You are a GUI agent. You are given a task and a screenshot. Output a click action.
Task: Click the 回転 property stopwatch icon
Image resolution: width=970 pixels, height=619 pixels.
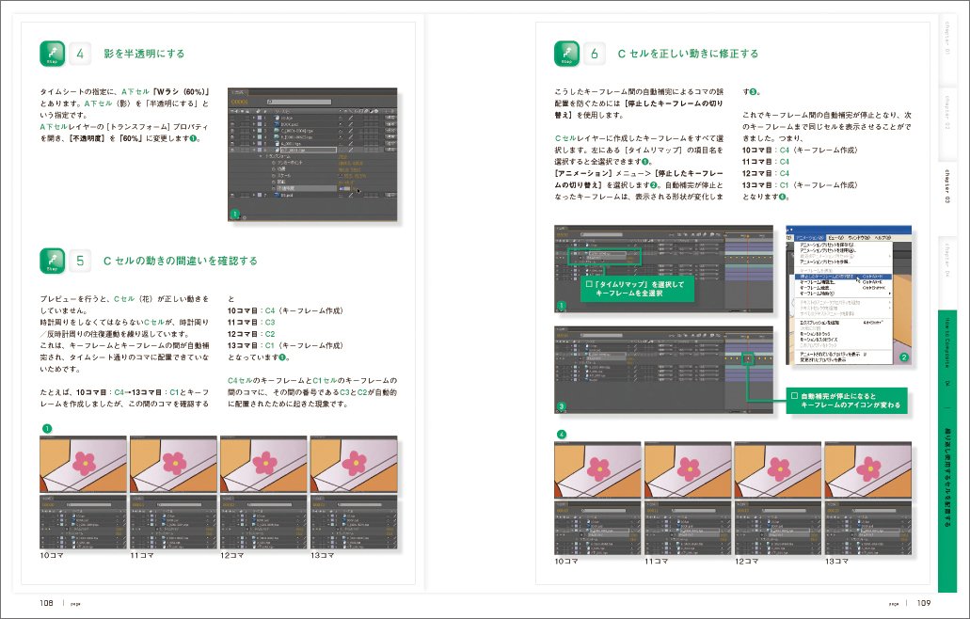pos(274,182)
